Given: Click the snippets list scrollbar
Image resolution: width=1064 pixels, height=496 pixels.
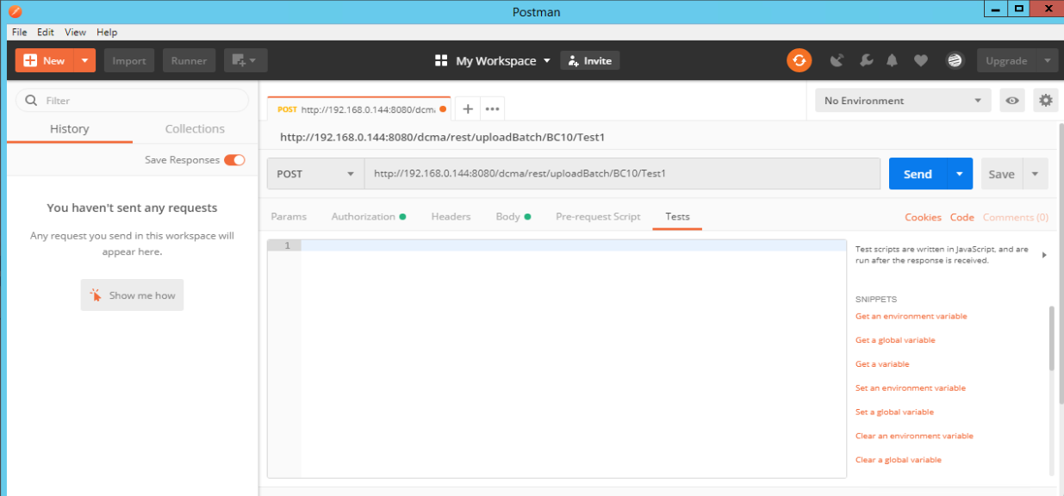Looking at the screenshot, I should click(x=1051, y=338).
